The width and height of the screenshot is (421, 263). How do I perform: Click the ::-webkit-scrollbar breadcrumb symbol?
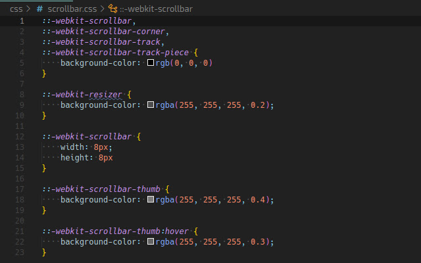click(x=156, y=9)
